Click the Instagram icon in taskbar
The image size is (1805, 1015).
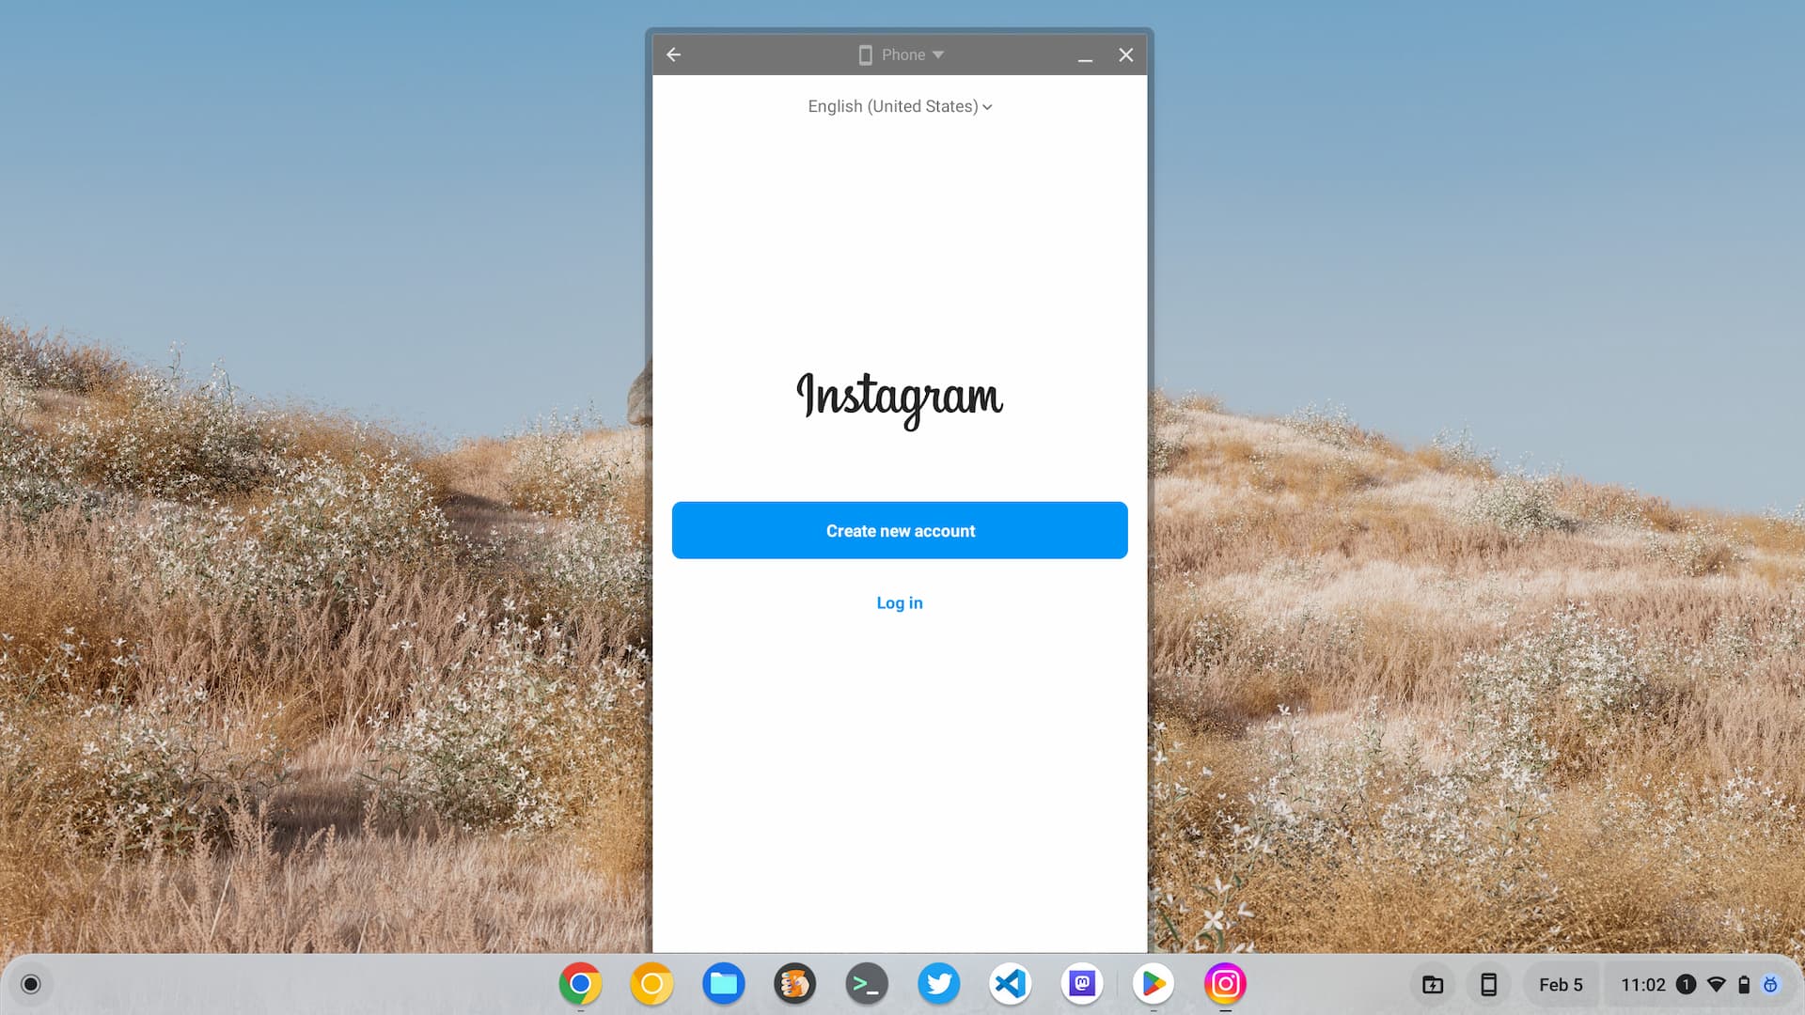click(x=1226, y=984)
